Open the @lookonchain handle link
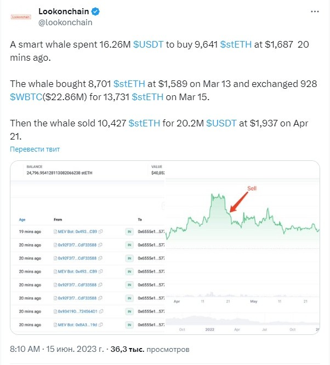The height and width of the screenshot is (365, 330). [x=65, y=22]
